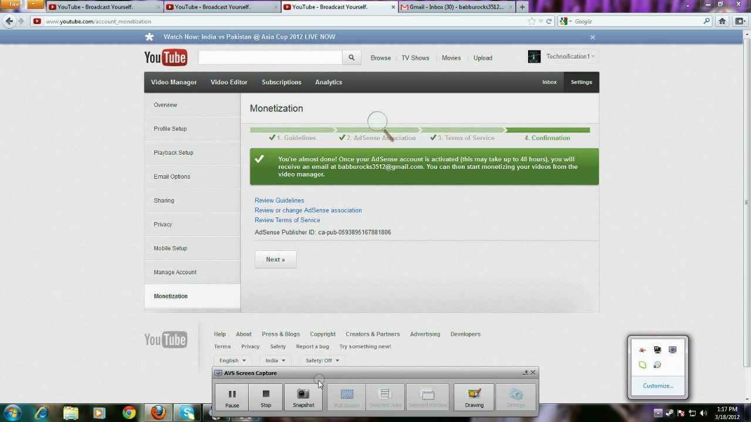
Task: Open Windows Start menu orb
Action: pyautogui.click(x=13, y=413)
